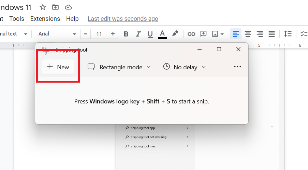Viewport: 308px width, 170px height.
Task: Open Snipping Tool's three-dot See more menu
Action: pyautogui.click(x=237, y=67)
